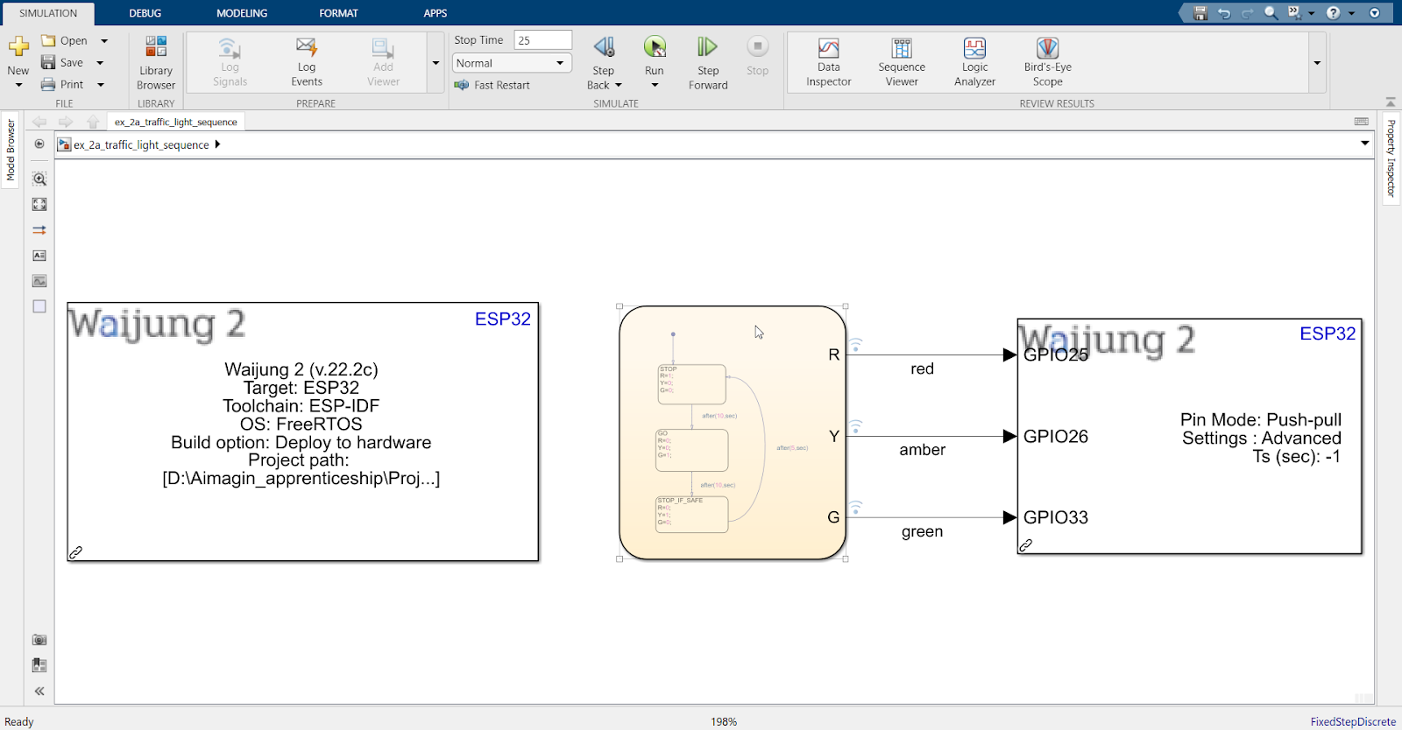Toggle Fast Restart
This screenshot has height=730, width=1402.
[x=492, y=85]
